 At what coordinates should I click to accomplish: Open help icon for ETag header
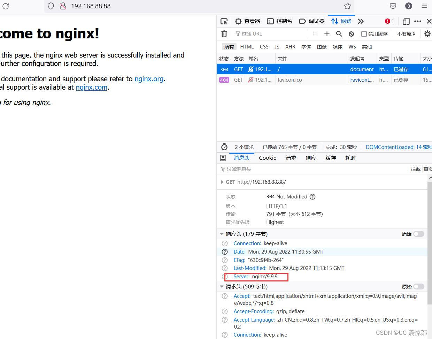click(x=225, y=260)
